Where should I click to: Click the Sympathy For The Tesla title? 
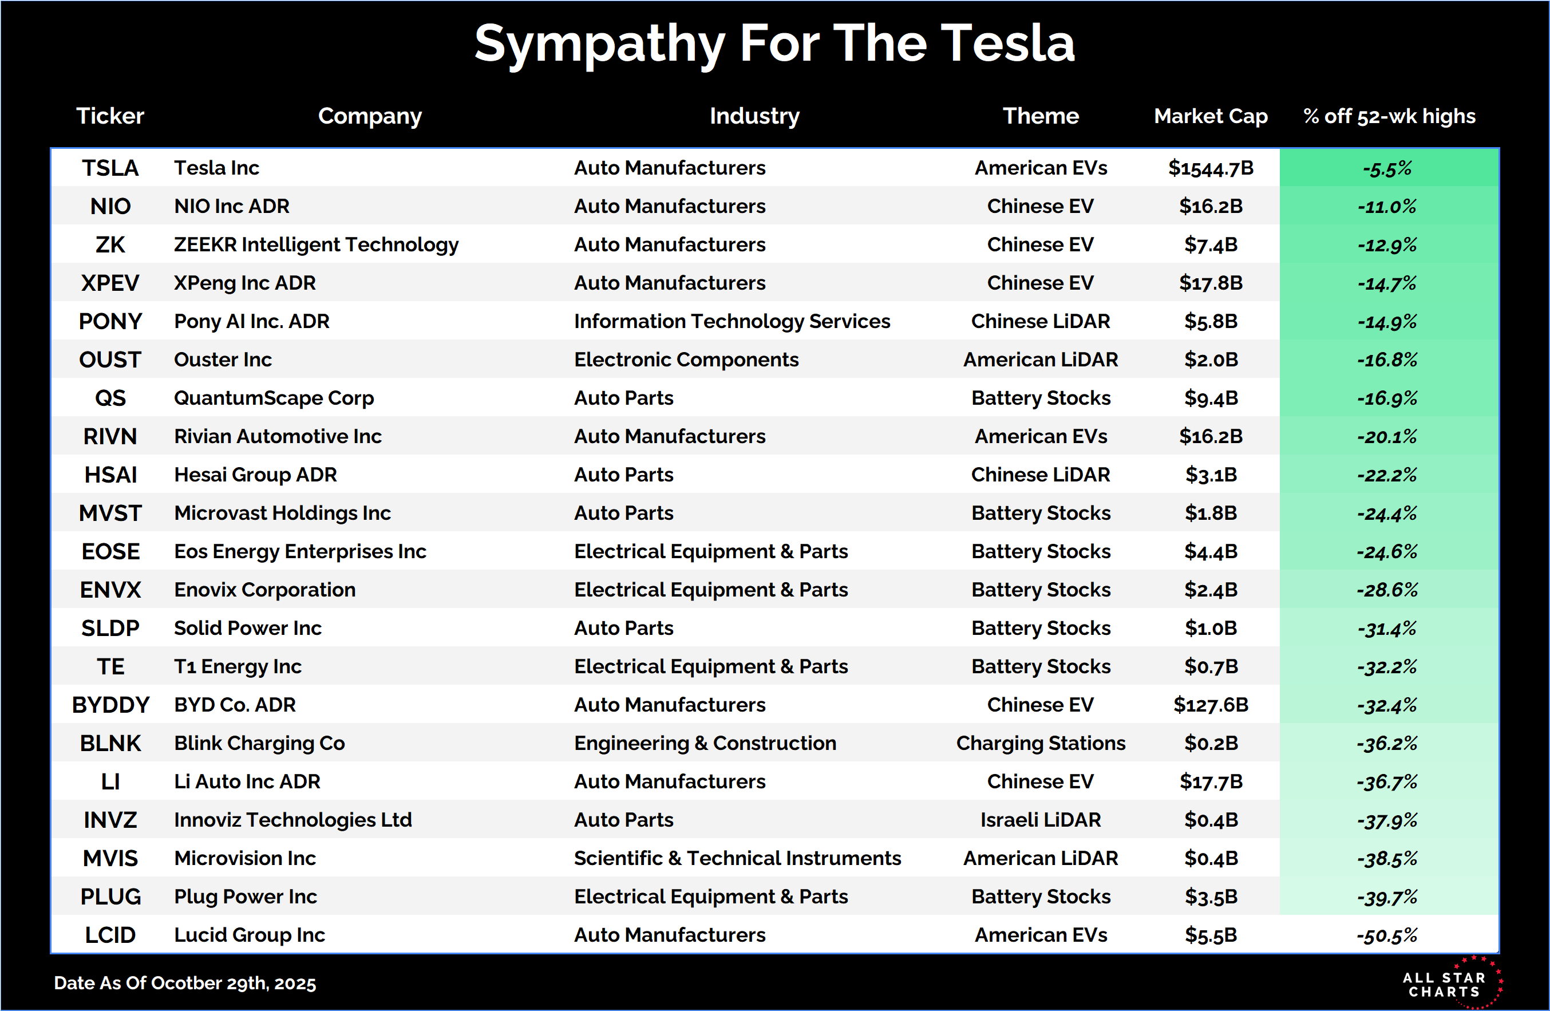pyautogui.click(x=774, y=44)
